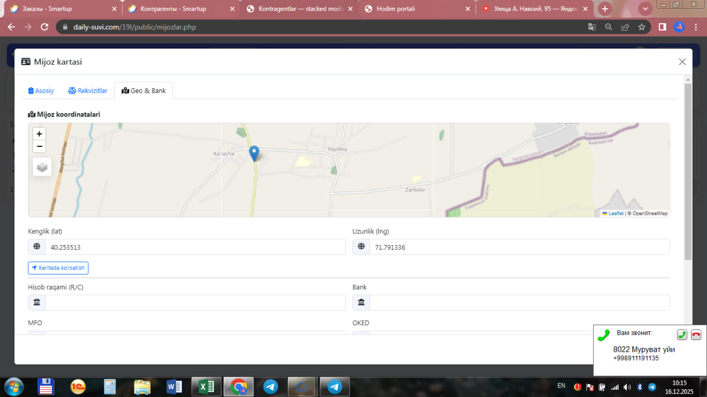The width and height of the screenshot is (707, 397).
Task: Switch to the Asosiy tab
Action: point(41,91)
